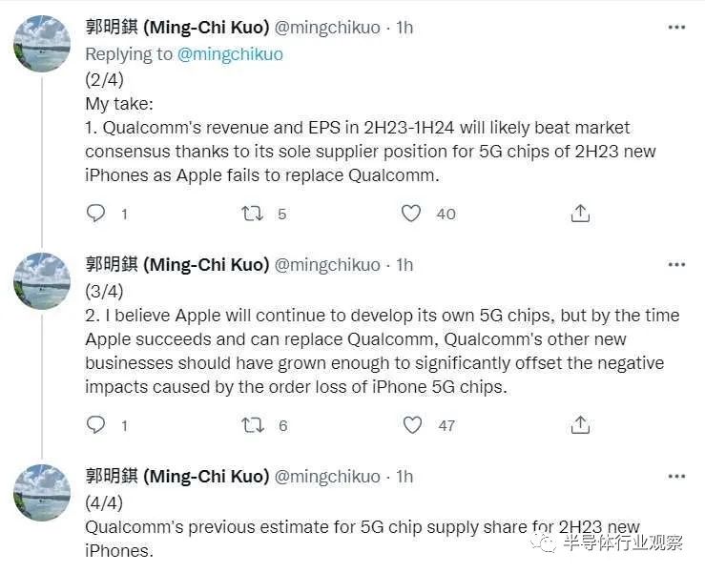The height and width of the screenshot is (573, 705).
Task: Reply to the (3/4) tweet
Action: 95,424
